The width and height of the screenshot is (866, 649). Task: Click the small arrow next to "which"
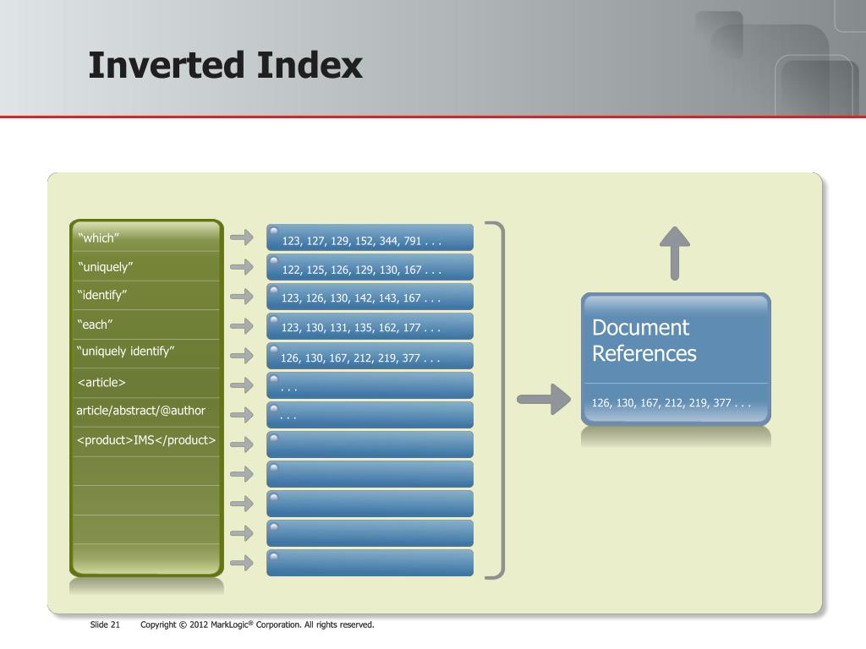[x=242, y=237]
